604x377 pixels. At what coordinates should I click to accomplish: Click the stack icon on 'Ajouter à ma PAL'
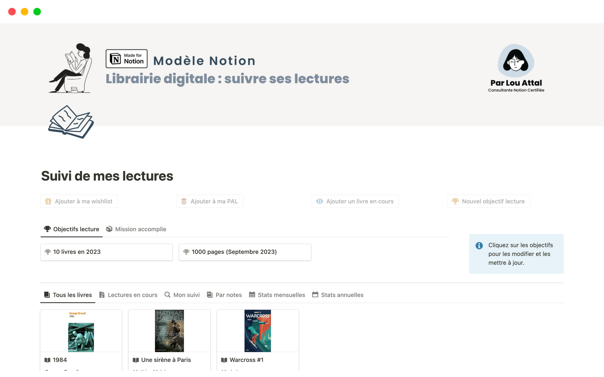click(184, 201)
